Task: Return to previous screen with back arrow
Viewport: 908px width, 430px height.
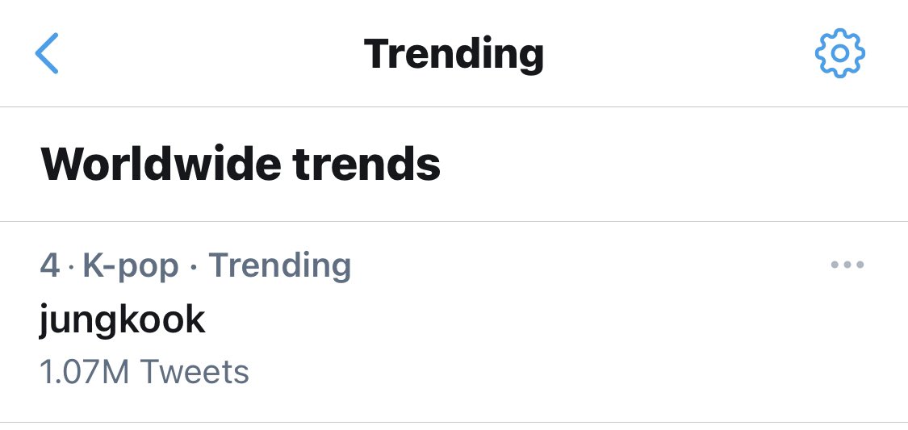Action: tap(47, 53)
